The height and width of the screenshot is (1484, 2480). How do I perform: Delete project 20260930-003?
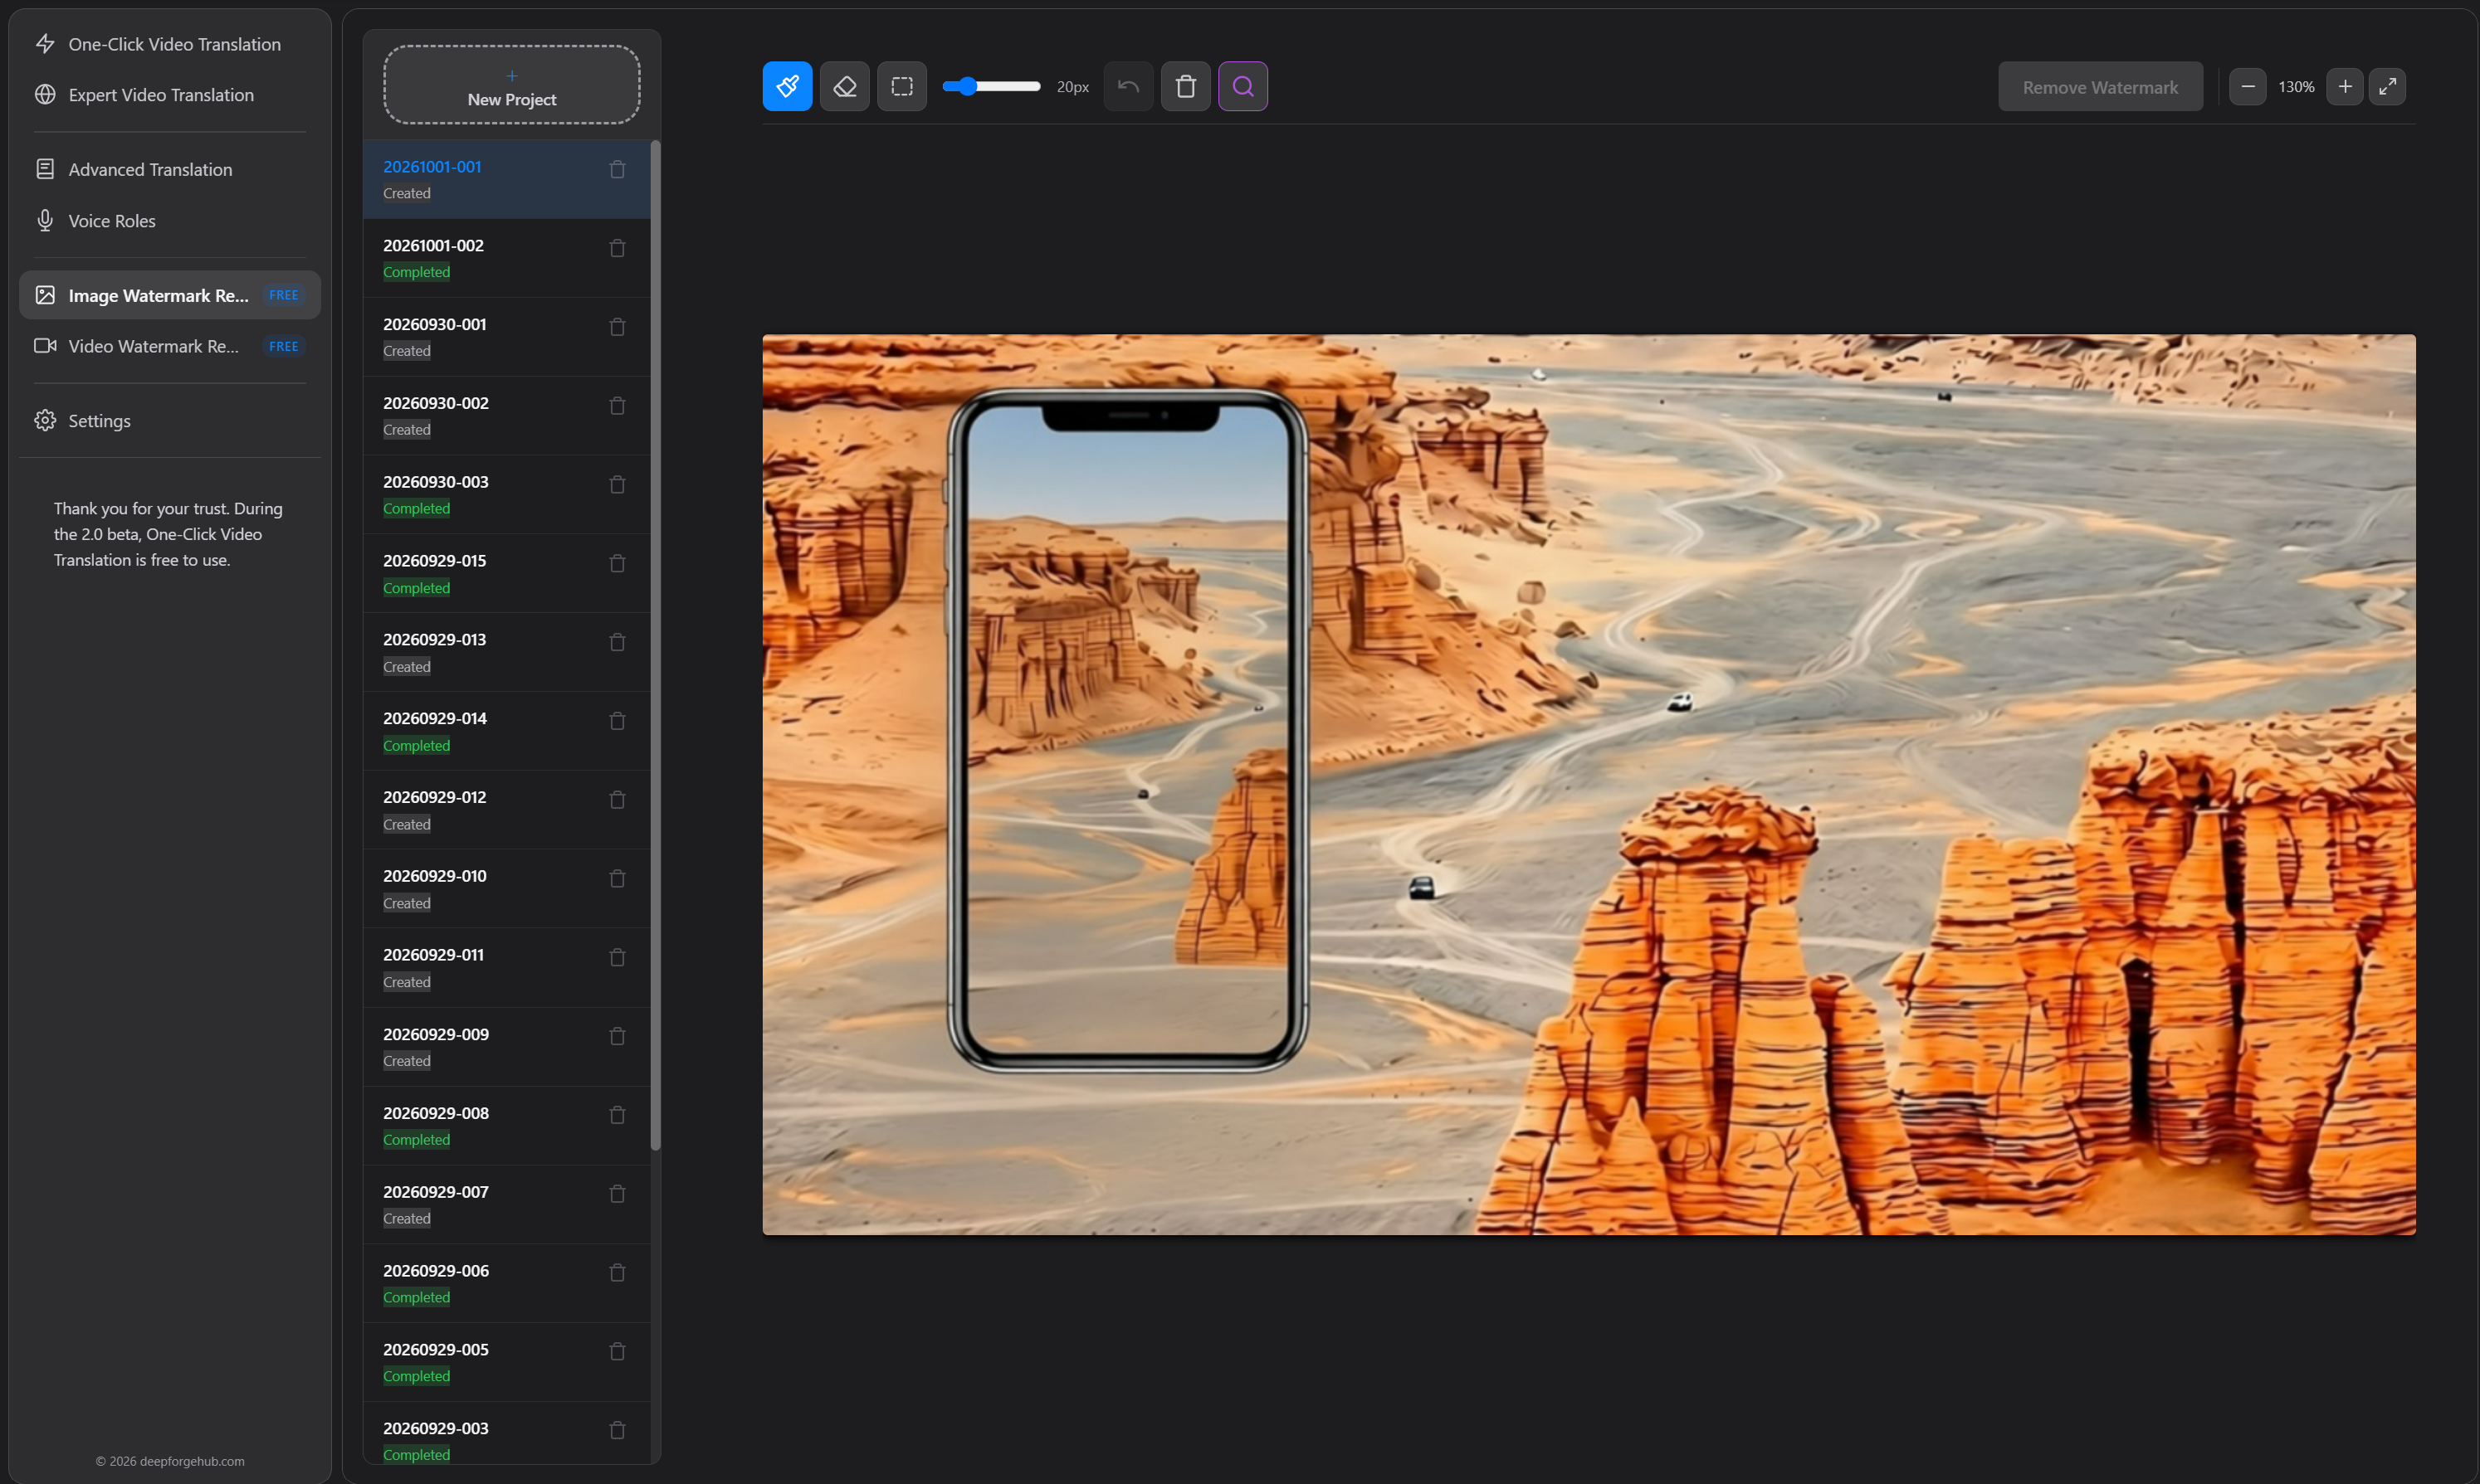(x=618, y=485)
